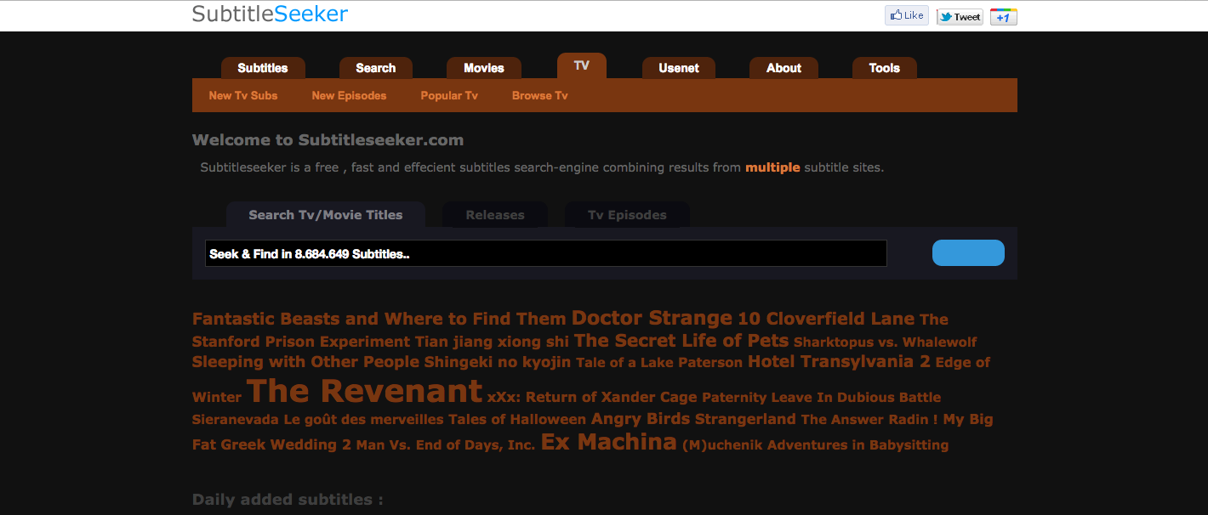Open Ex Machina subtitles

[609, 442]
